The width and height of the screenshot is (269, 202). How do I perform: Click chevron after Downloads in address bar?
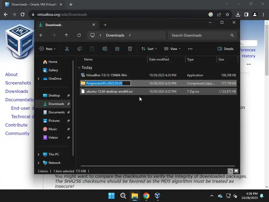[130, 35]
